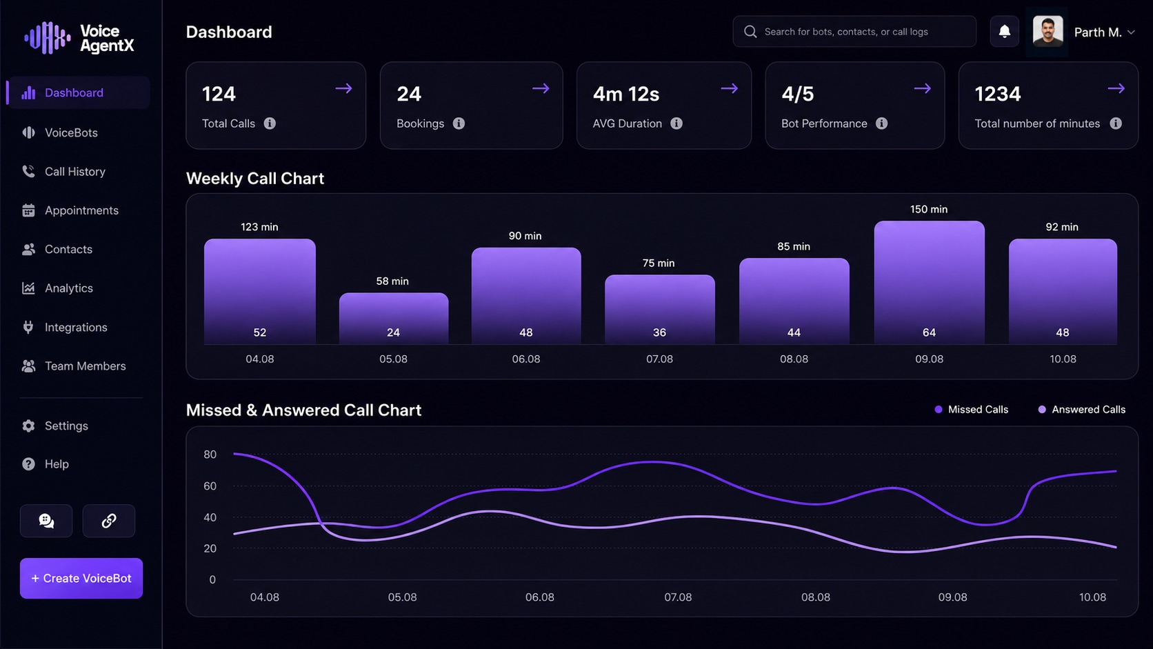1153x649 pixels.
Task: Open Bot Performance card arrow
Action: (923, 88)
